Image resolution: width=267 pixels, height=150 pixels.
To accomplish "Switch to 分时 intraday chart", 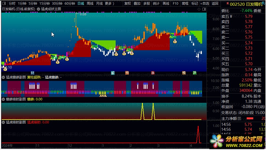I will [12, 3].
